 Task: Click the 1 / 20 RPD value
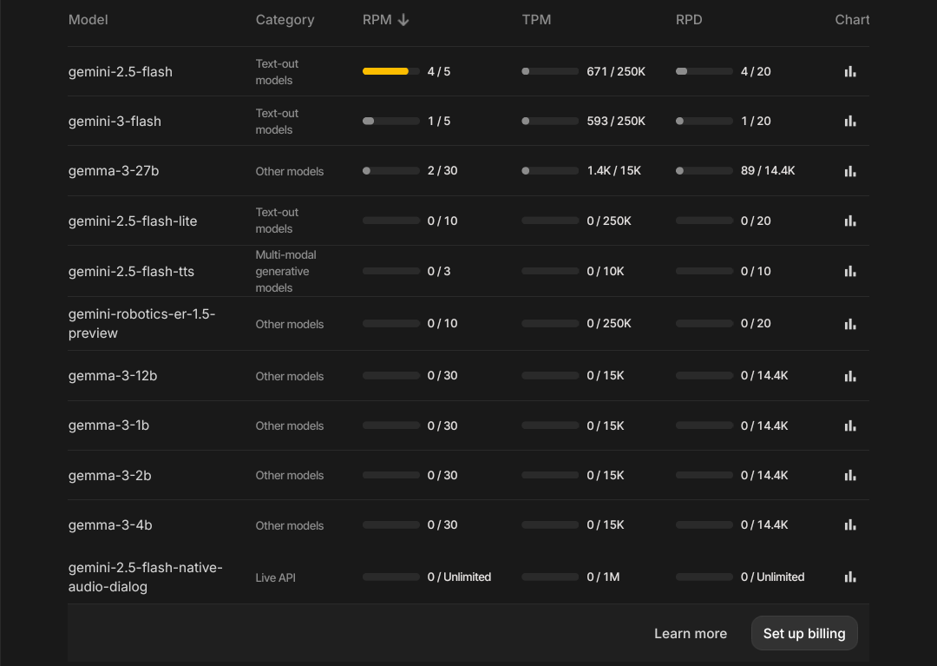756,122
